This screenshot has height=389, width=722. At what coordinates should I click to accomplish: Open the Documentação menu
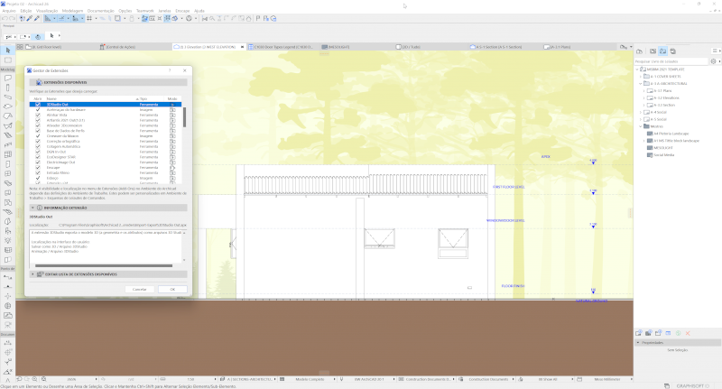click(x=100, y=10)
